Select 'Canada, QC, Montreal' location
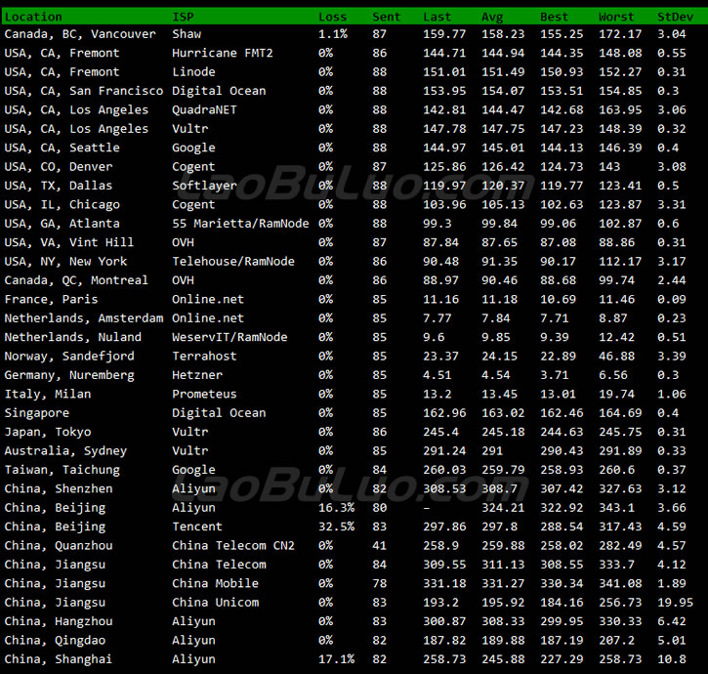Viewport: 708px width, 674px height. pyautogui.click(x=76, y=280)
